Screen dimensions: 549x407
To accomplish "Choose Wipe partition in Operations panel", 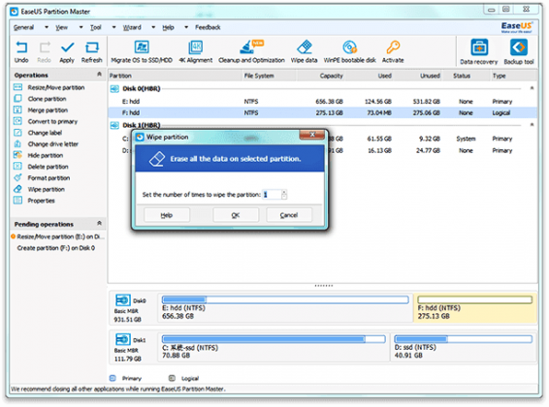I will (39, 189).
